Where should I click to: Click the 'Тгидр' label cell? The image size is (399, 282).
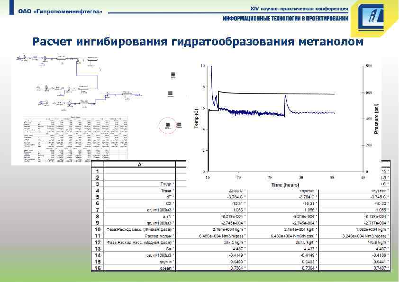tap(140, 184)
